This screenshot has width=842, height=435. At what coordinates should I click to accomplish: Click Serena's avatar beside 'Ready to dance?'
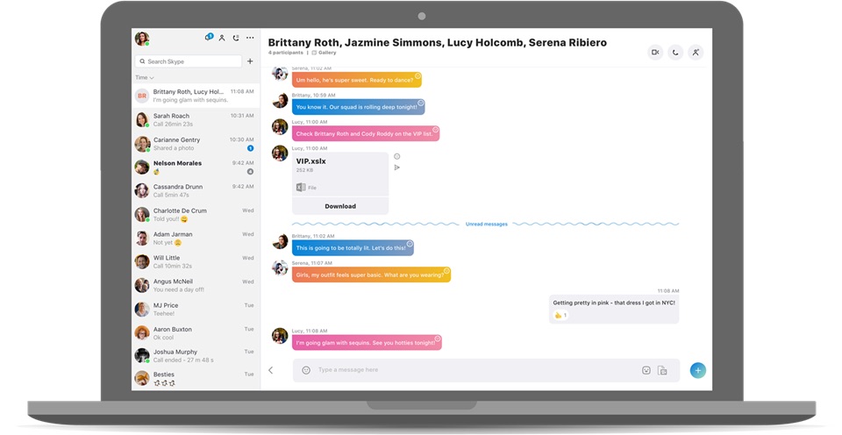[280, 73]
